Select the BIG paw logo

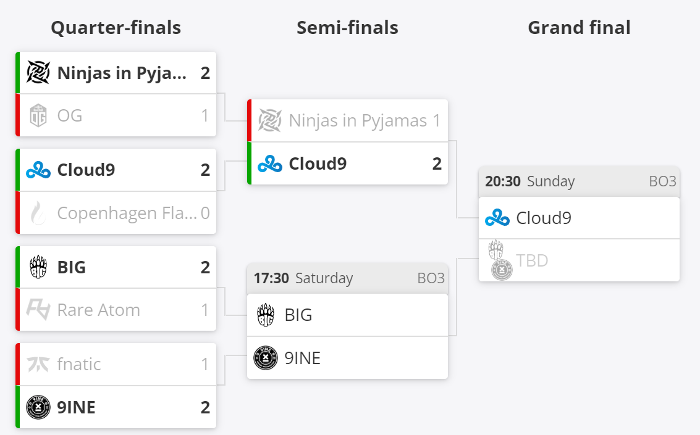(x=38, y=267)
